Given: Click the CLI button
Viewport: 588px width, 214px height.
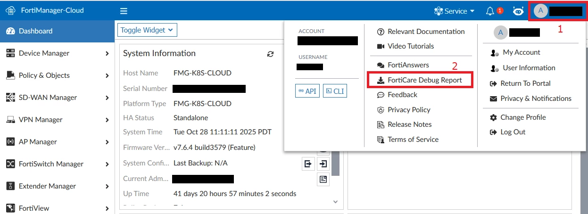Looking at the screenshot, I should [335, 91].
